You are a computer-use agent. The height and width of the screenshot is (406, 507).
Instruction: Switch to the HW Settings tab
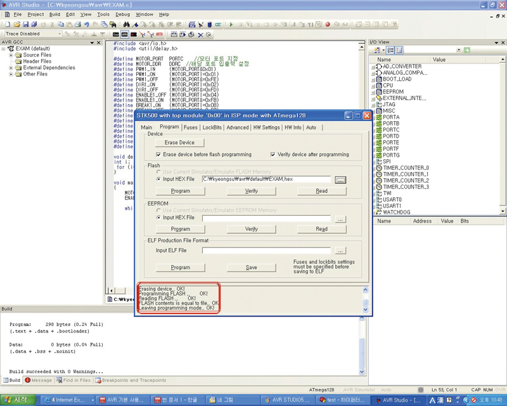pyautogui.click(x=266, y=128)
